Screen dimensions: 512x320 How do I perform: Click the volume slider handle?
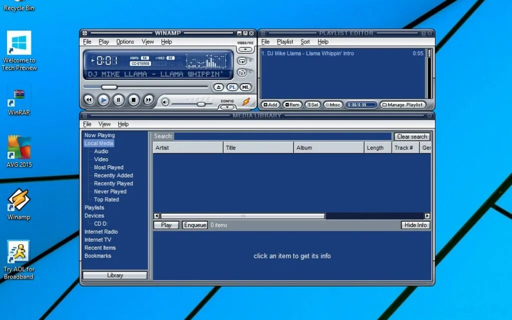[201, 104]
